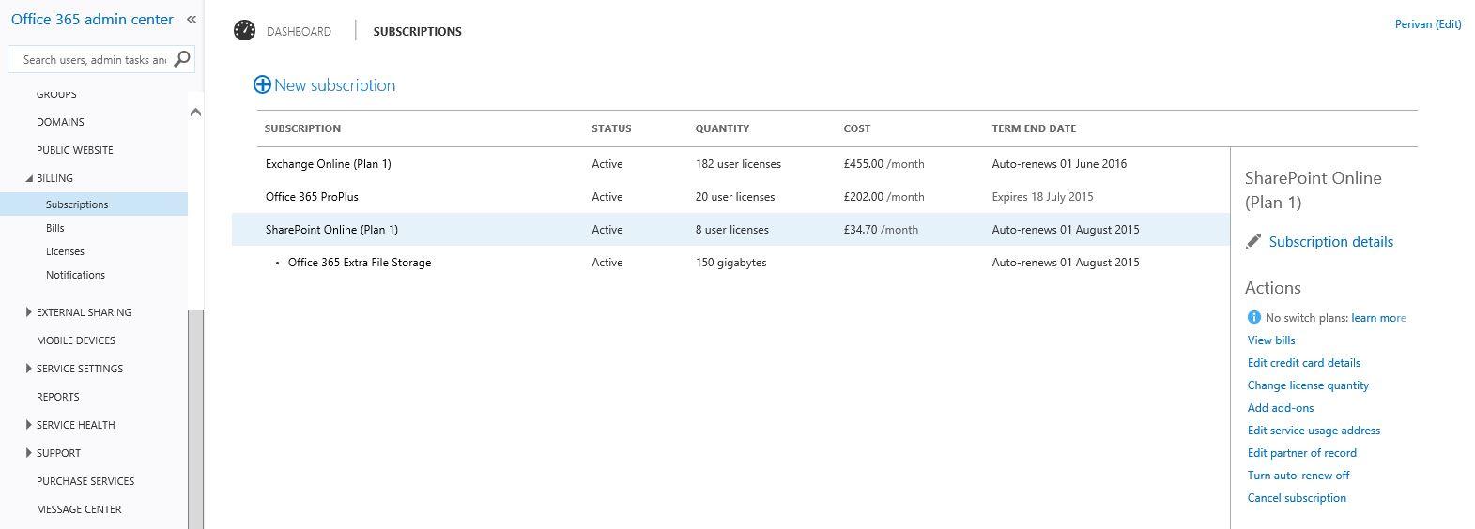Click the 8 user licenses cell
The height and width of the screenshot is (529, 1475).
731,230
